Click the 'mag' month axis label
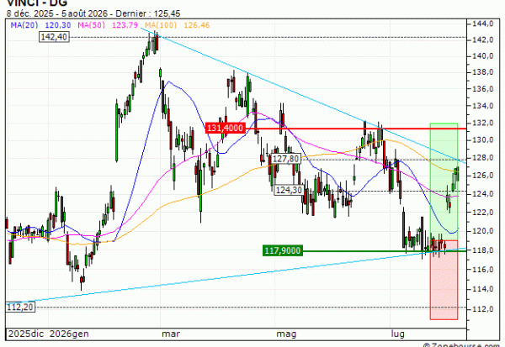This screenshot has width=505, height=347. tap(286, 334)
